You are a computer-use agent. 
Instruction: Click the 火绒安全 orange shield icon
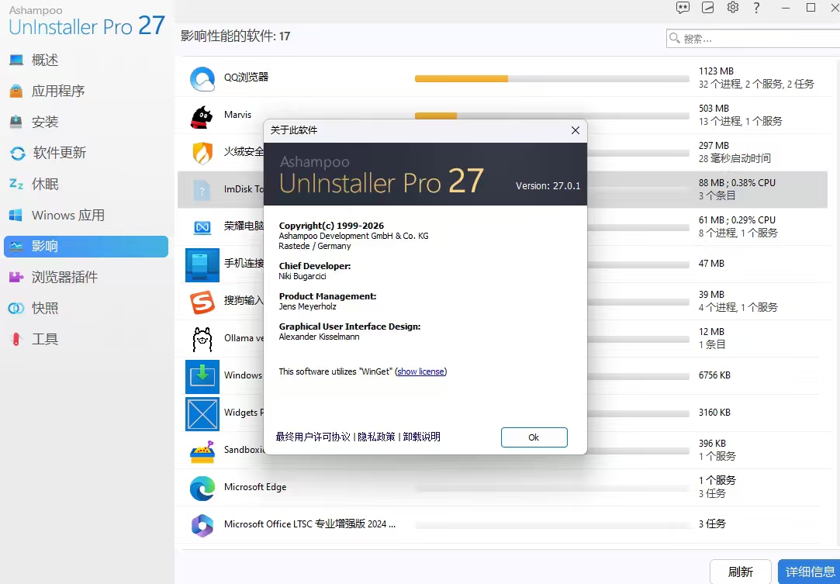click(x=202, y=154)
